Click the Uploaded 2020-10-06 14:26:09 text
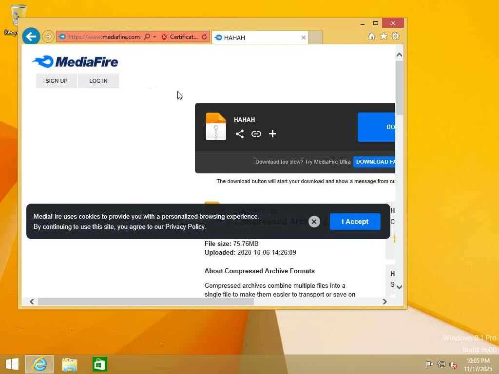Image resolution: width=499 pixels, height=374 pixels. tap(250, 253)
